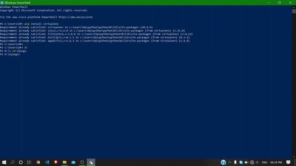The image size is (296, 166).
Task: Open the 06:34 PM clock flyout
Action: pos(276,162)
